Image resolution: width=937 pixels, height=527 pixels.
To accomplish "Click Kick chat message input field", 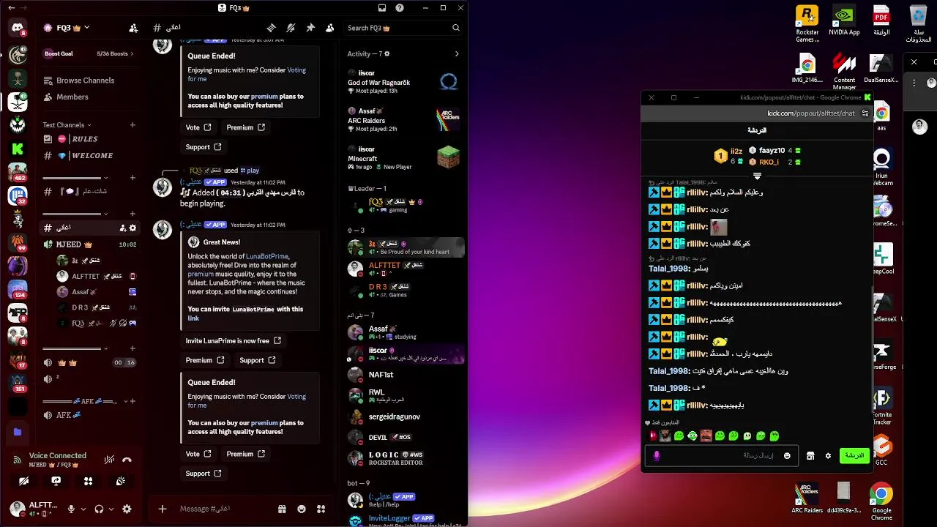I will click(722, 455).
